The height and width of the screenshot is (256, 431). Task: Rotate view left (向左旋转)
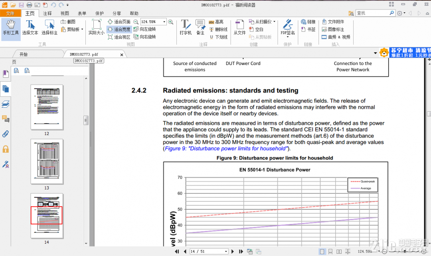click(x=144, y=30)
